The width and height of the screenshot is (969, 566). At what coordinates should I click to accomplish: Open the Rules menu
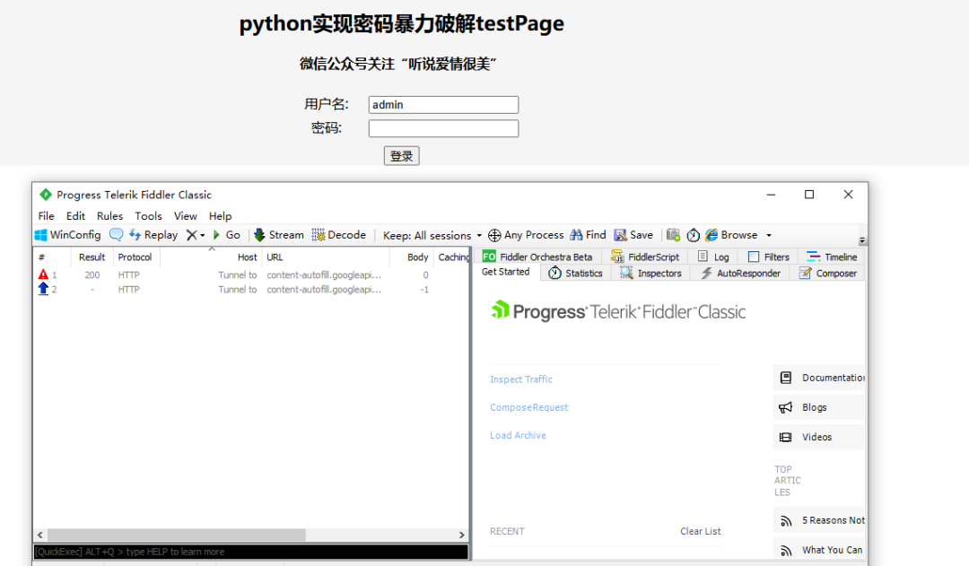pos(110,215)
